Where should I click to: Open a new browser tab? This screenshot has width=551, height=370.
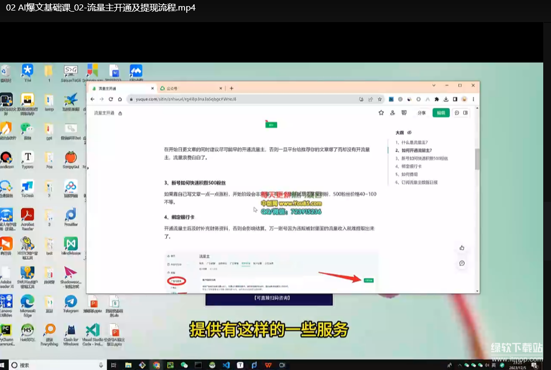point(231,88)
